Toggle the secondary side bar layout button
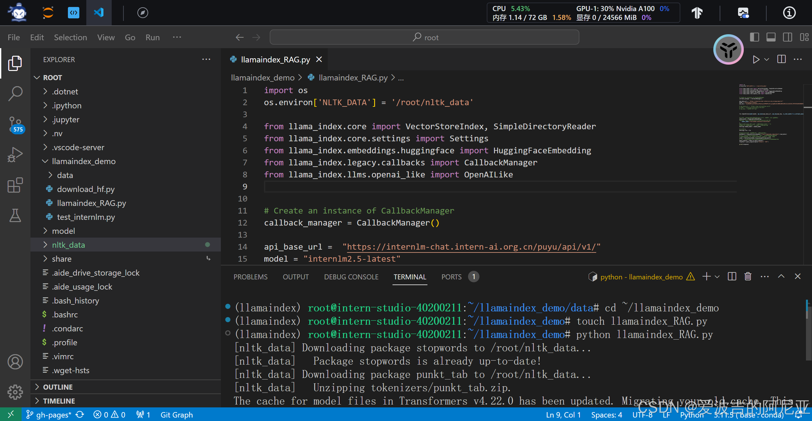This screenshot has width=812, height=421. coord(788,37)
